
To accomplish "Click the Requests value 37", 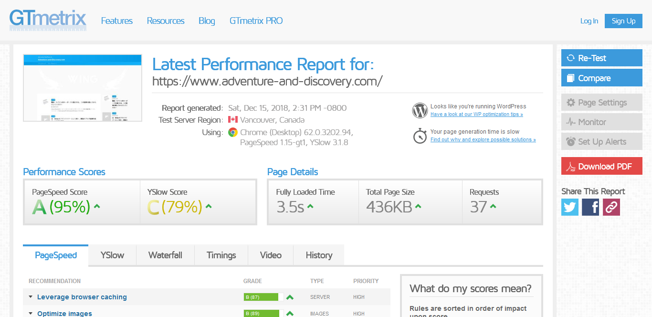I will [478, 207].
